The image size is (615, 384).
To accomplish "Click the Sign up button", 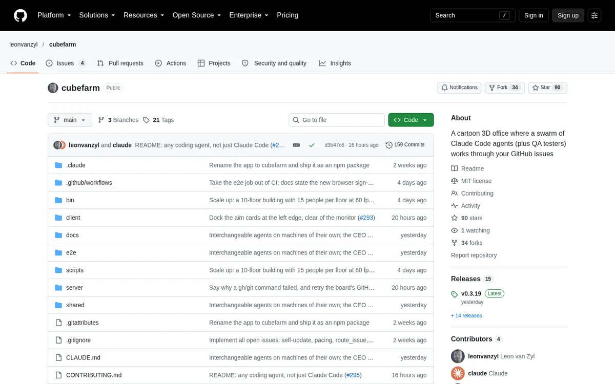I will click(568, 15).
